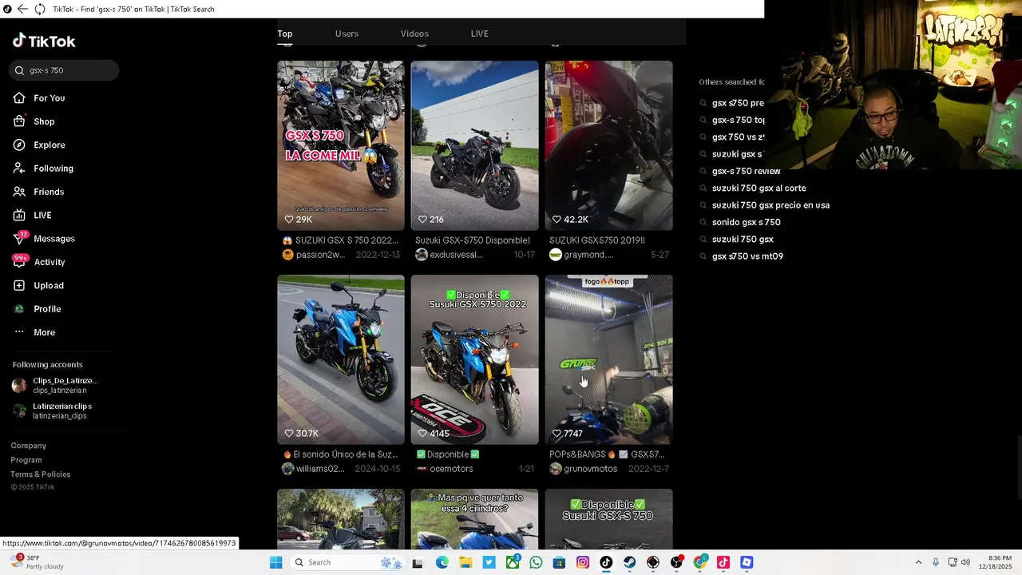Visit grunovmotos user profile
This screenshot has width=1022, height=575.
(584, 469)
